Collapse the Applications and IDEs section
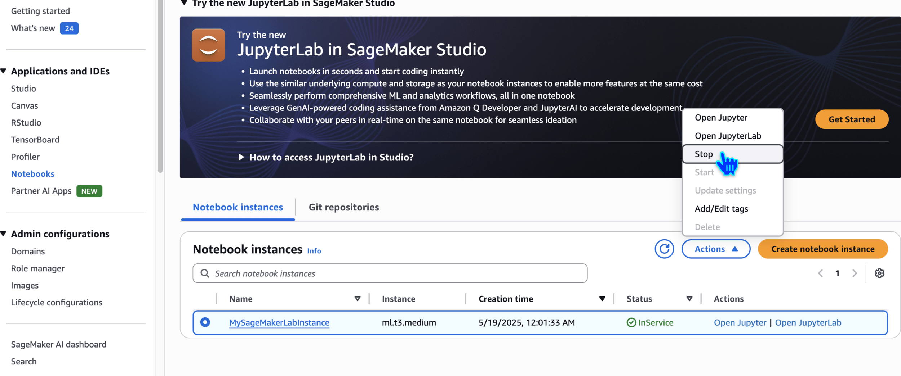901x376 pixels. (3, 71)
